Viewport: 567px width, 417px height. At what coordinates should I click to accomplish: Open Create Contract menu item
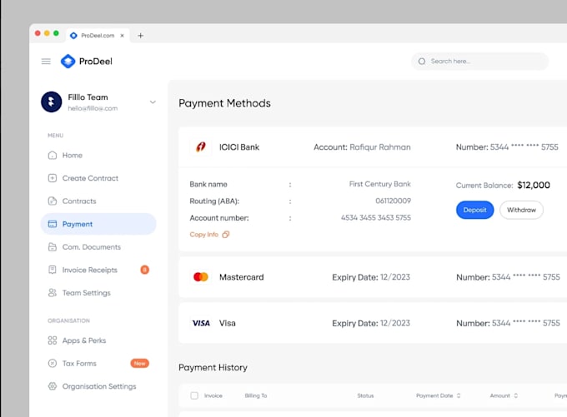98,178
